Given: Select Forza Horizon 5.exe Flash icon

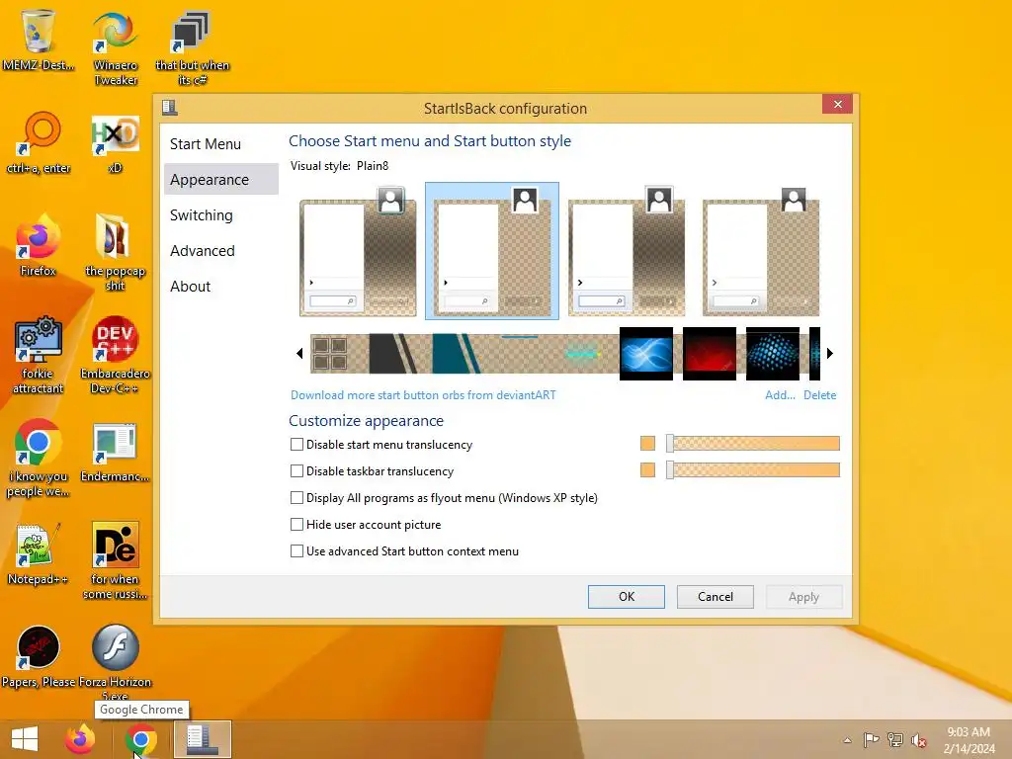Looking at the screenshot, I should point(115,661).
